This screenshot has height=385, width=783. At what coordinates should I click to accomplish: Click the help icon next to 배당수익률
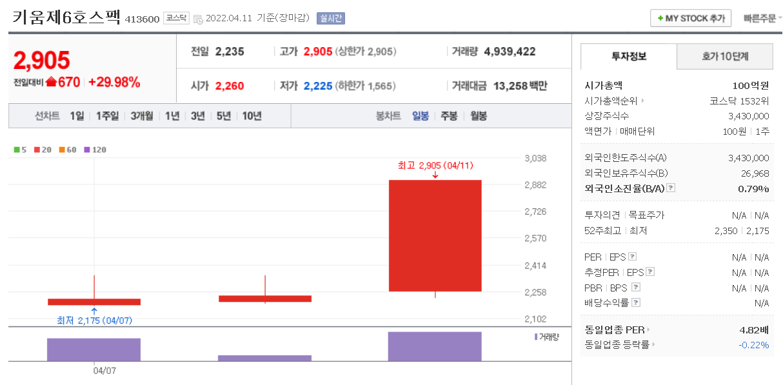click(x=636, y=302)
